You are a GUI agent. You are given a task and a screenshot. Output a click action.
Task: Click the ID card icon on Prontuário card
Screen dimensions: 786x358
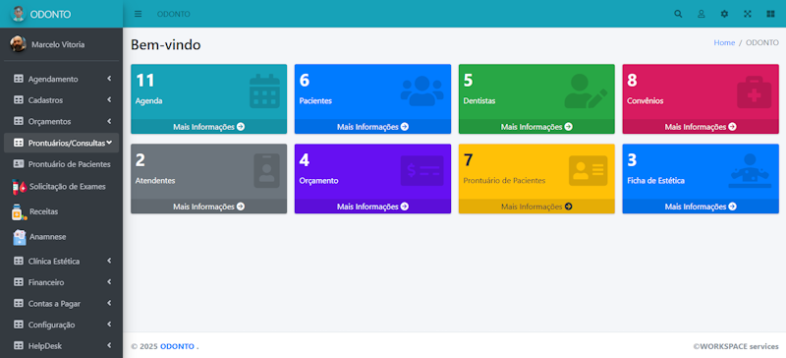pos(588,171)
